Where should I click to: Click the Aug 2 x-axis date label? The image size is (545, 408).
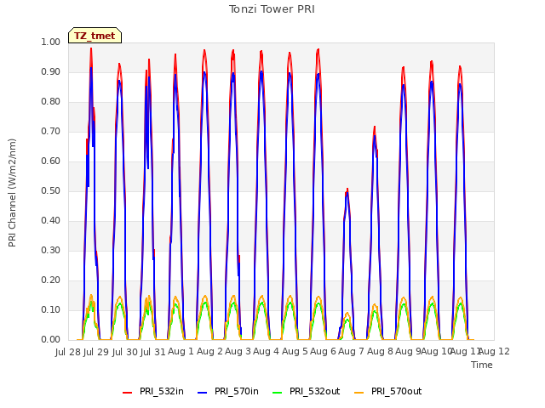tap(209, 352)
